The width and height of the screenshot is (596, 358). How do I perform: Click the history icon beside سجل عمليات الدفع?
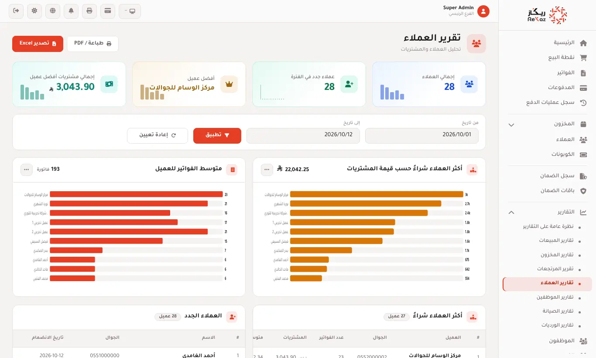coord(583,103)
